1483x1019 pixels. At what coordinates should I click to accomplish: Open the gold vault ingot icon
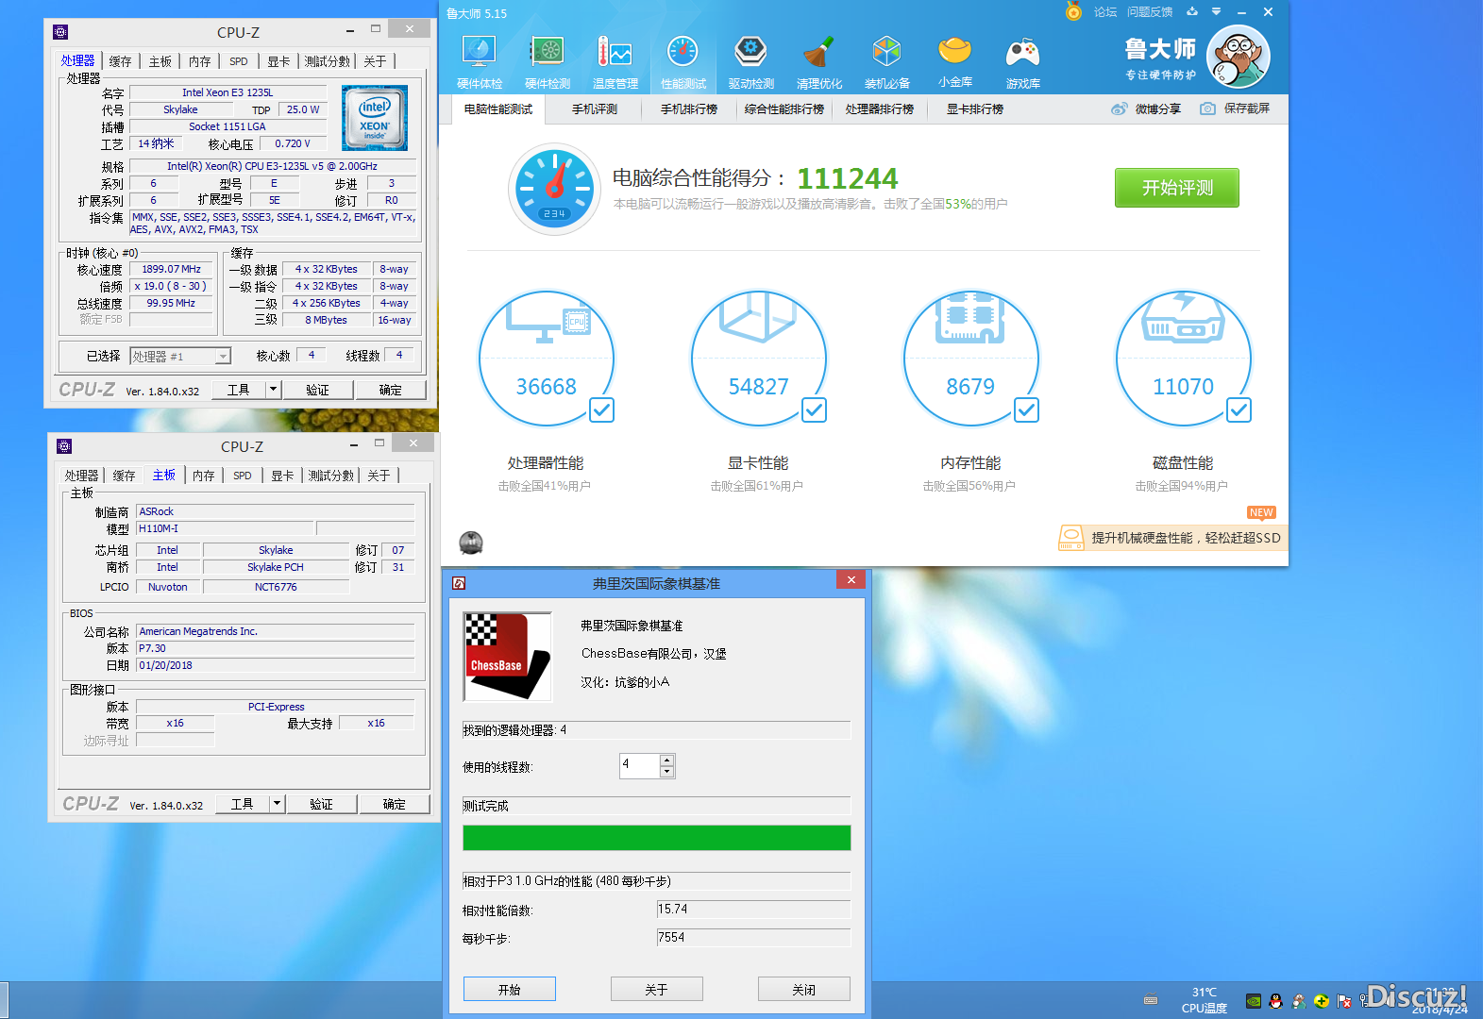tap(955, 50)
